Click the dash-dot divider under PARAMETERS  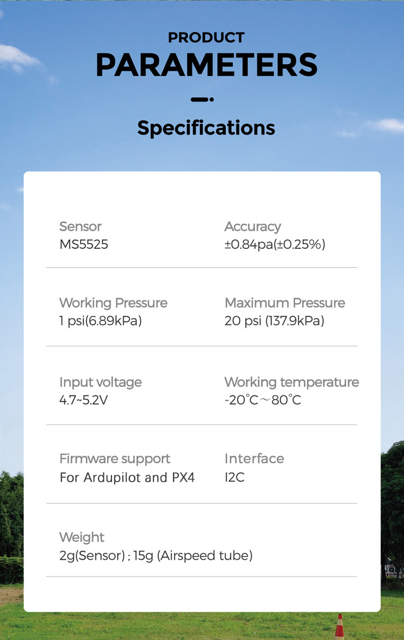203,100
